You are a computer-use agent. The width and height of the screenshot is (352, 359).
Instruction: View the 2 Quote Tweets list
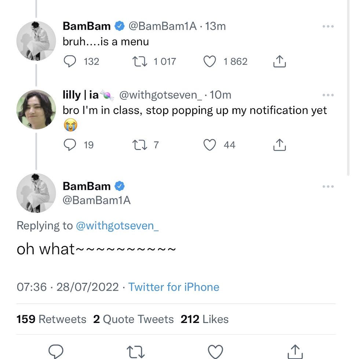coord(133,319)
